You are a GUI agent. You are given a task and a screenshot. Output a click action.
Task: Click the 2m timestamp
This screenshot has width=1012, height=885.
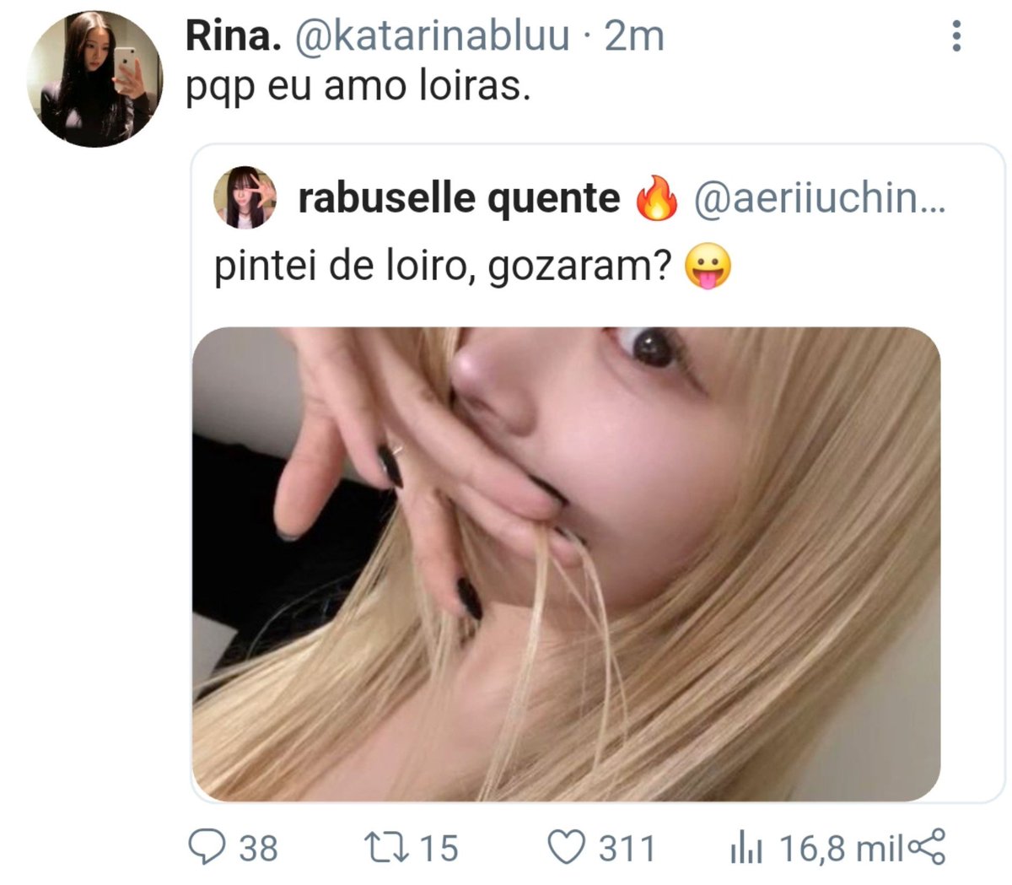634,35
